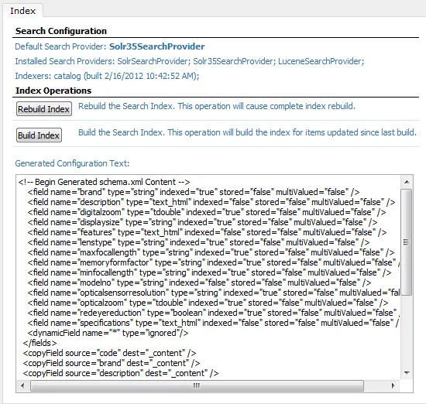Click the Index Operations heading
The width and height of the screenshot is (426, 404).
pyautogui.click(x=53, y=91)
